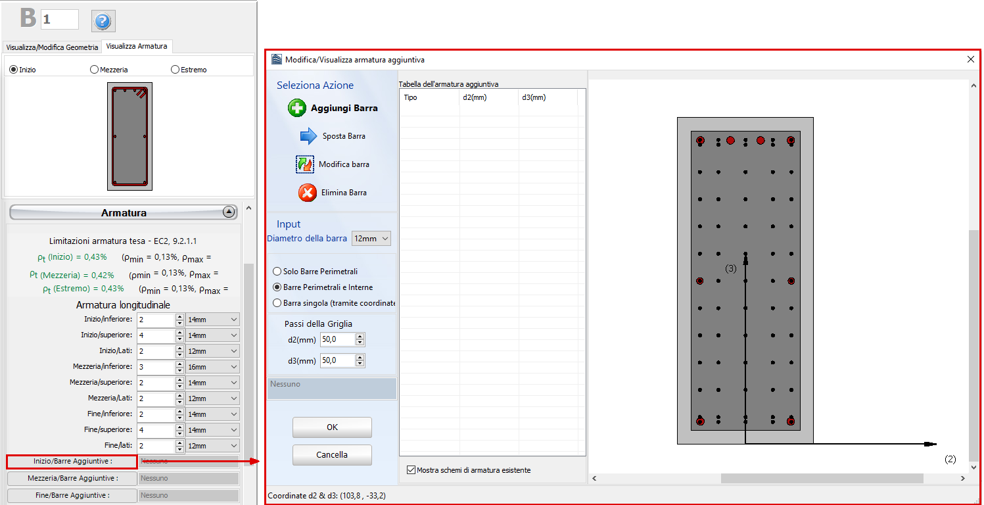Screen dimensions: 984x505
Task: Collapse the Armatura panel with round arrow
Action: tap(228, 212)
